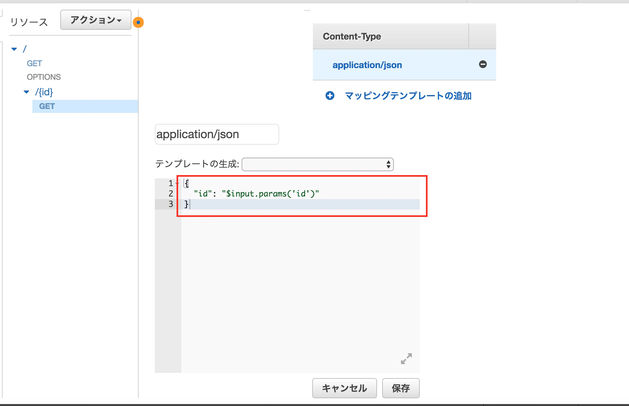Click the orange dot indicator icon
The height and width of the screenshot is (406, 629).
tap(138, 22)
